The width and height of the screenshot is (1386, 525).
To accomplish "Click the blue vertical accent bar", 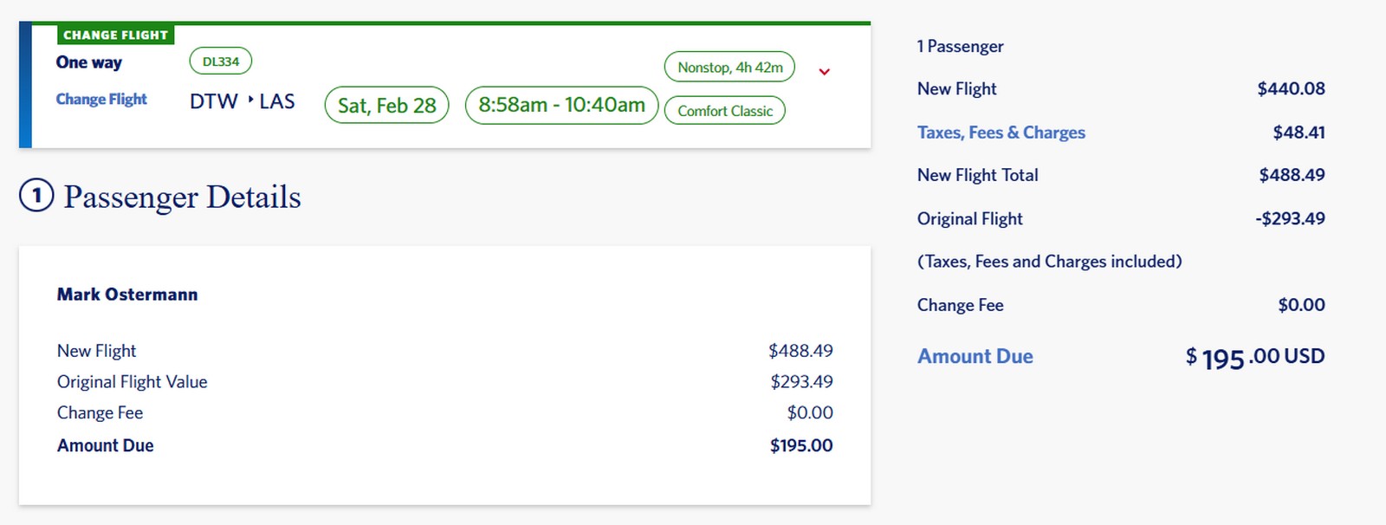I will click(x=25, y=82).
